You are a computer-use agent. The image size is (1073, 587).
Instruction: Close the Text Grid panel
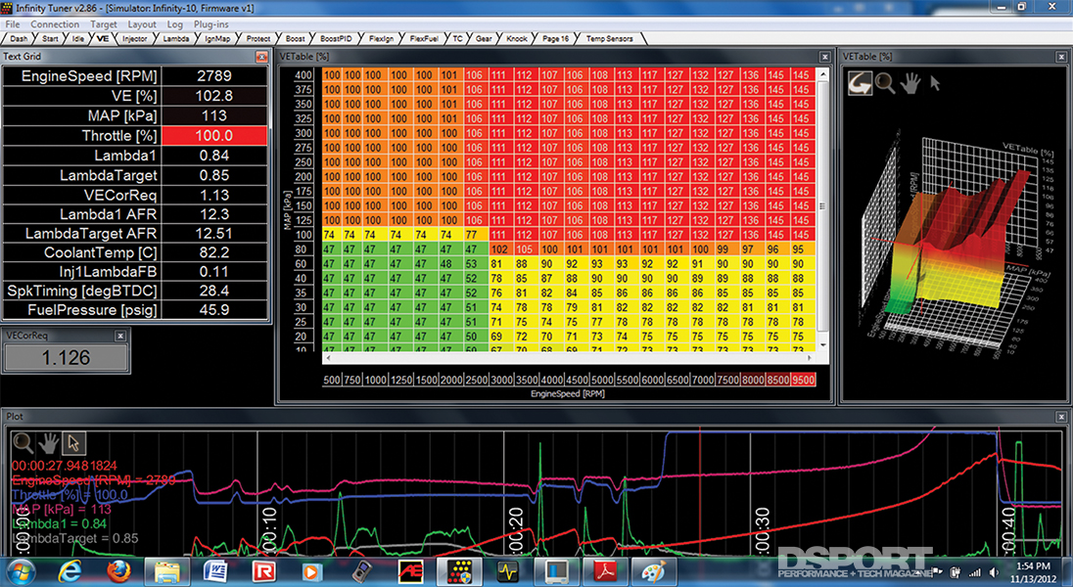(261, 57)
